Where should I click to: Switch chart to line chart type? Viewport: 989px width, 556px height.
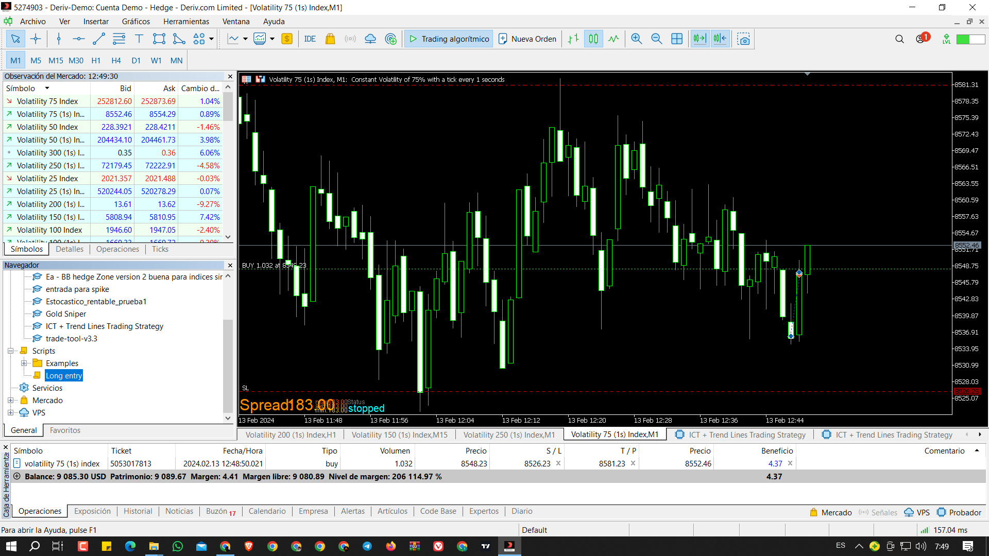tap(613, 39)
